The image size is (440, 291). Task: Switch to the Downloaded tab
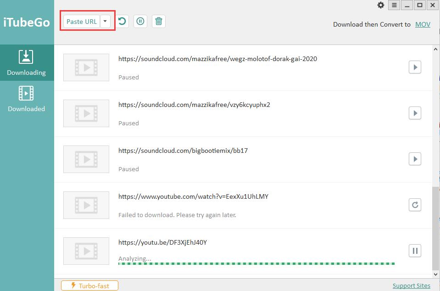tap(27, 99)
